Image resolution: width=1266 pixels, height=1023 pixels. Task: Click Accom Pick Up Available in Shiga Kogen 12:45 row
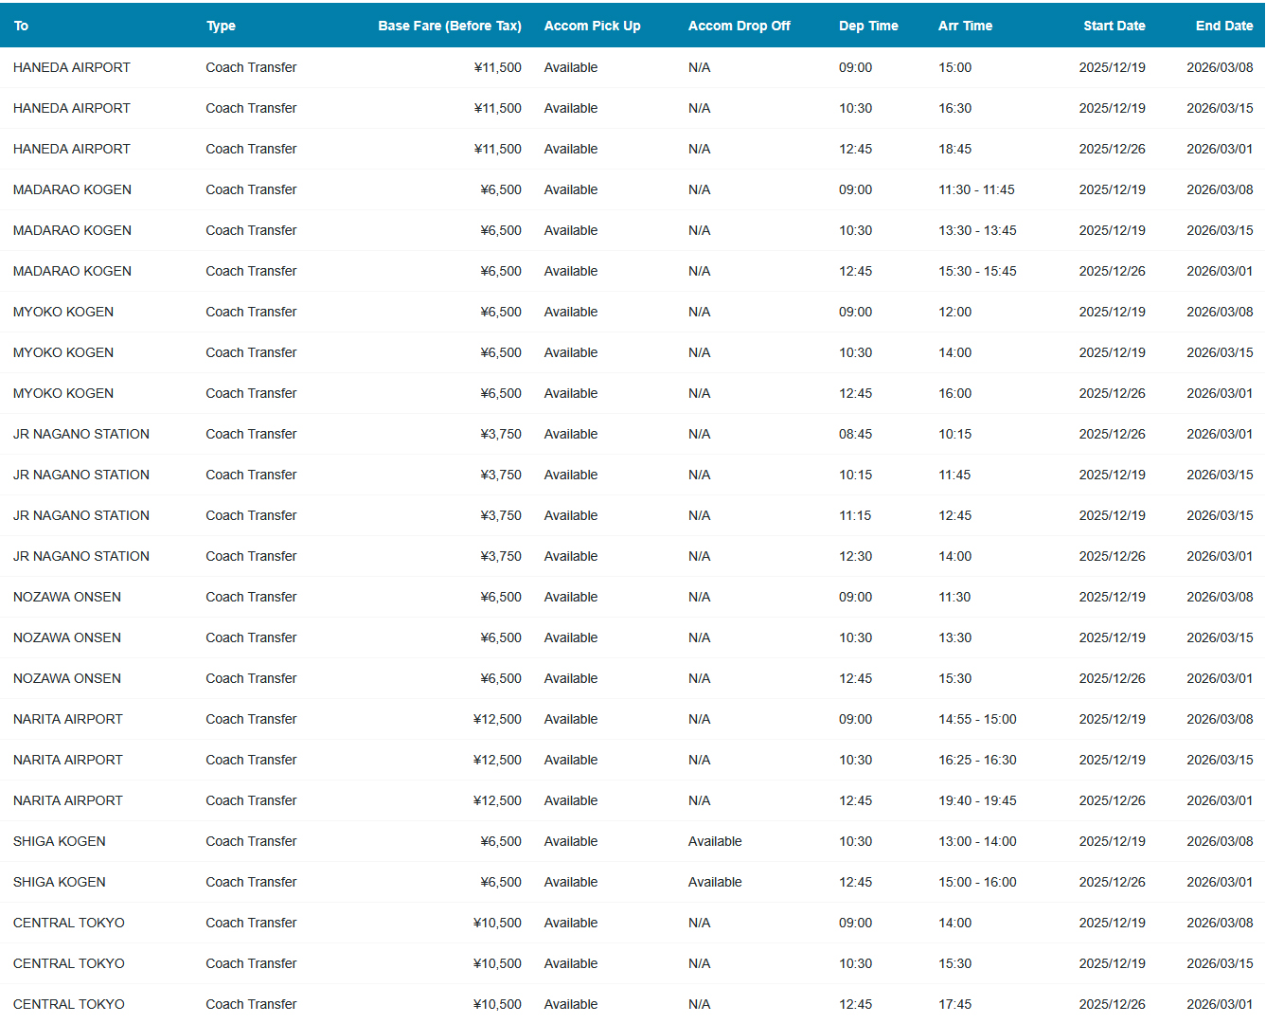[x=571, y=882]
